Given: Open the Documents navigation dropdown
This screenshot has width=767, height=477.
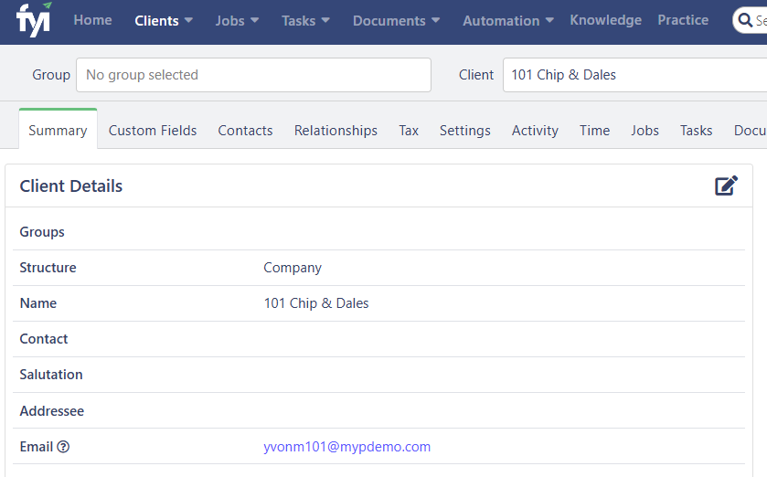Looking at the screenshot, I should [397, 20].
